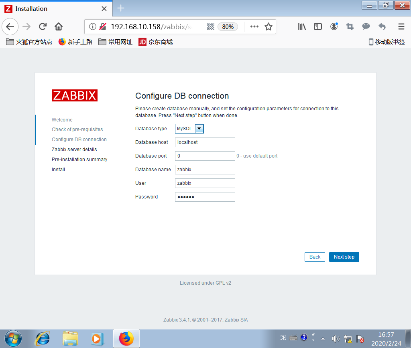
Task: Click the Database name field
Action: 205,170
